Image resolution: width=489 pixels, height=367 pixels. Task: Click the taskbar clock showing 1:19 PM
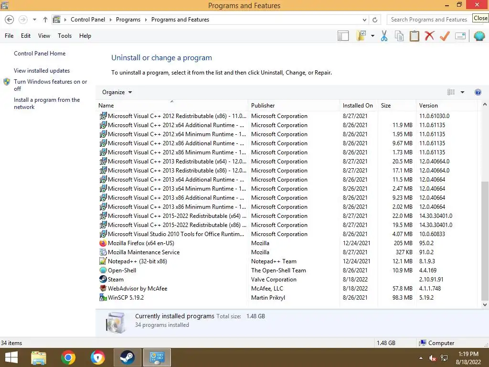coord(468,358)
